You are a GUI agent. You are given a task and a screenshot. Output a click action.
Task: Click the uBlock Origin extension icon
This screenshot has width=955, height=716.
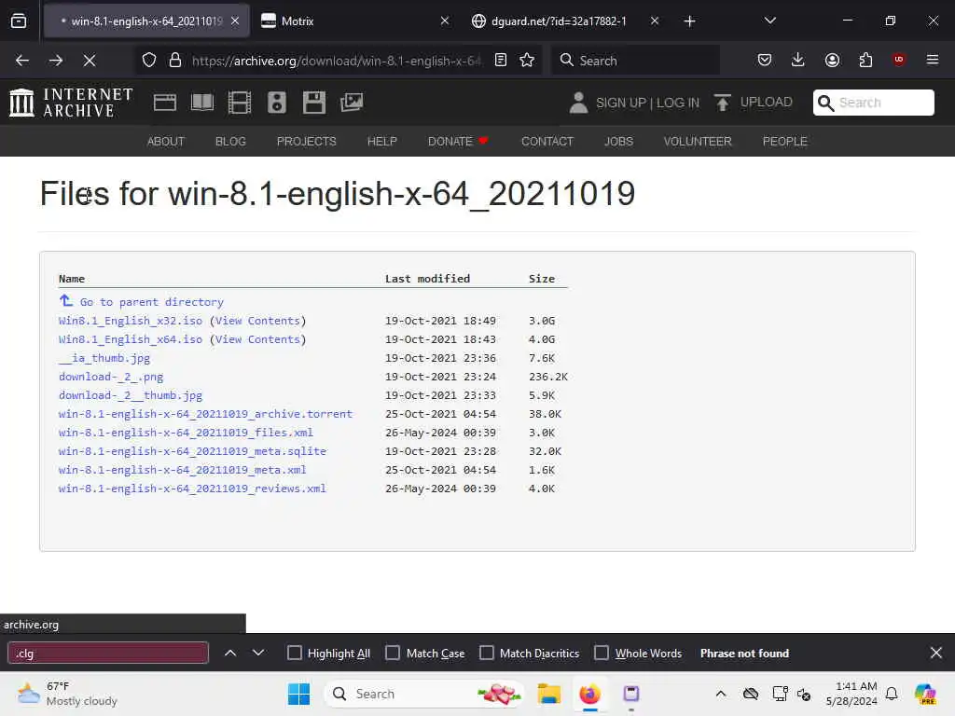(x=899, y=60)
